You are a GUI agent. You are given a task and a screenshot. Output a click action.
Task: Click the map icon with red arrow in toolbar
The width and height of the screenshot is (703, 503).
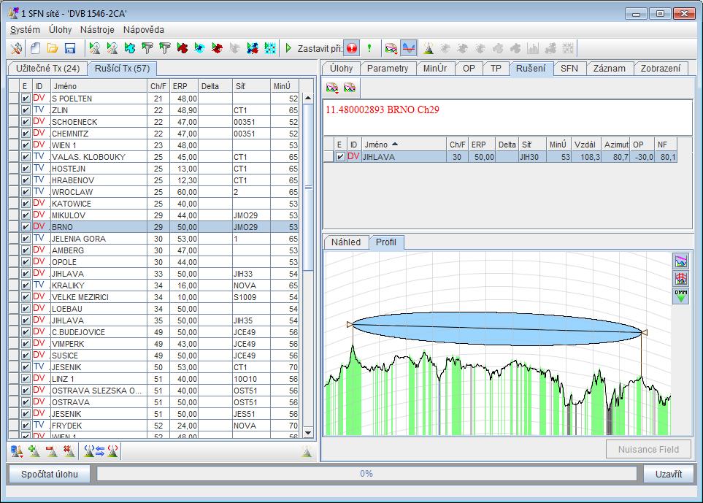391,48
